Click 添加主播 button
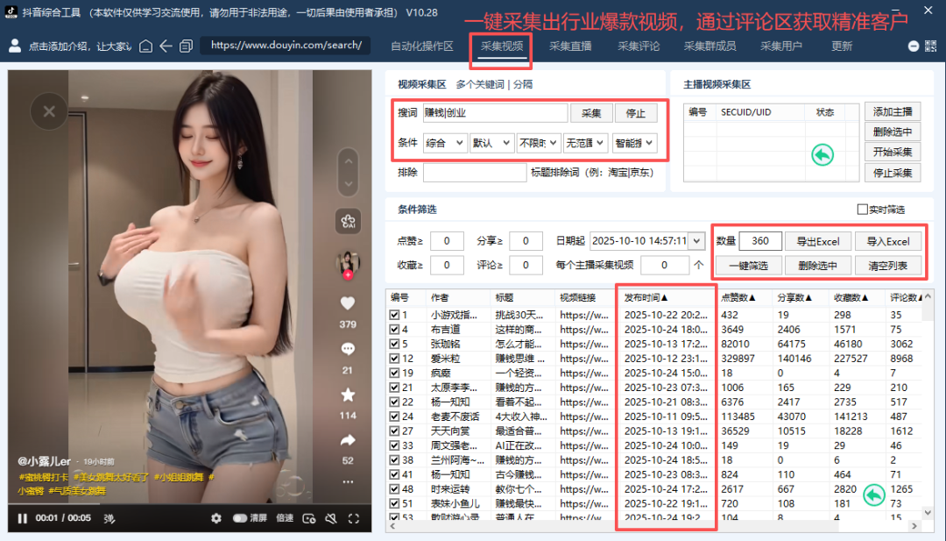 [x=893, y=111]
